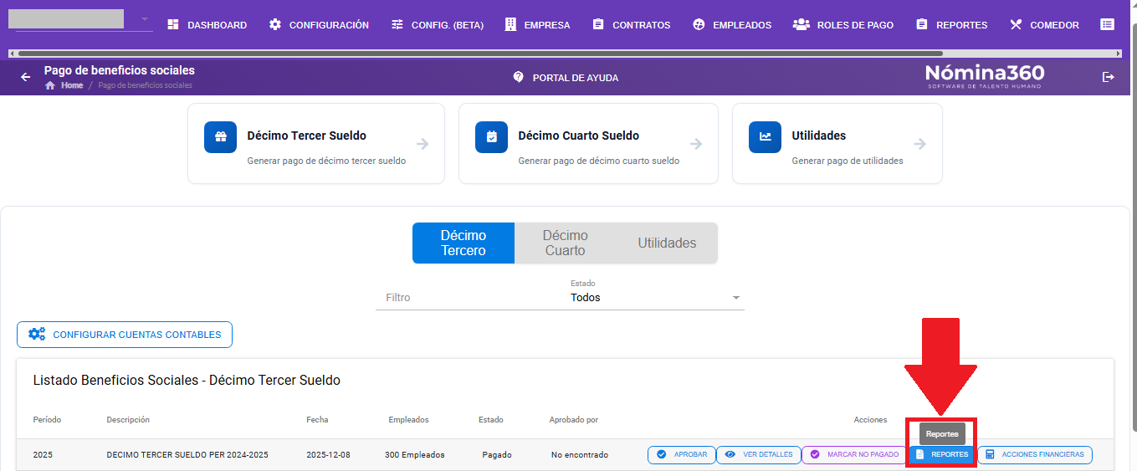This screenshot has width=1137, height=471.
Task: Click the Reportes button in the table row
Action: (943, 455)
